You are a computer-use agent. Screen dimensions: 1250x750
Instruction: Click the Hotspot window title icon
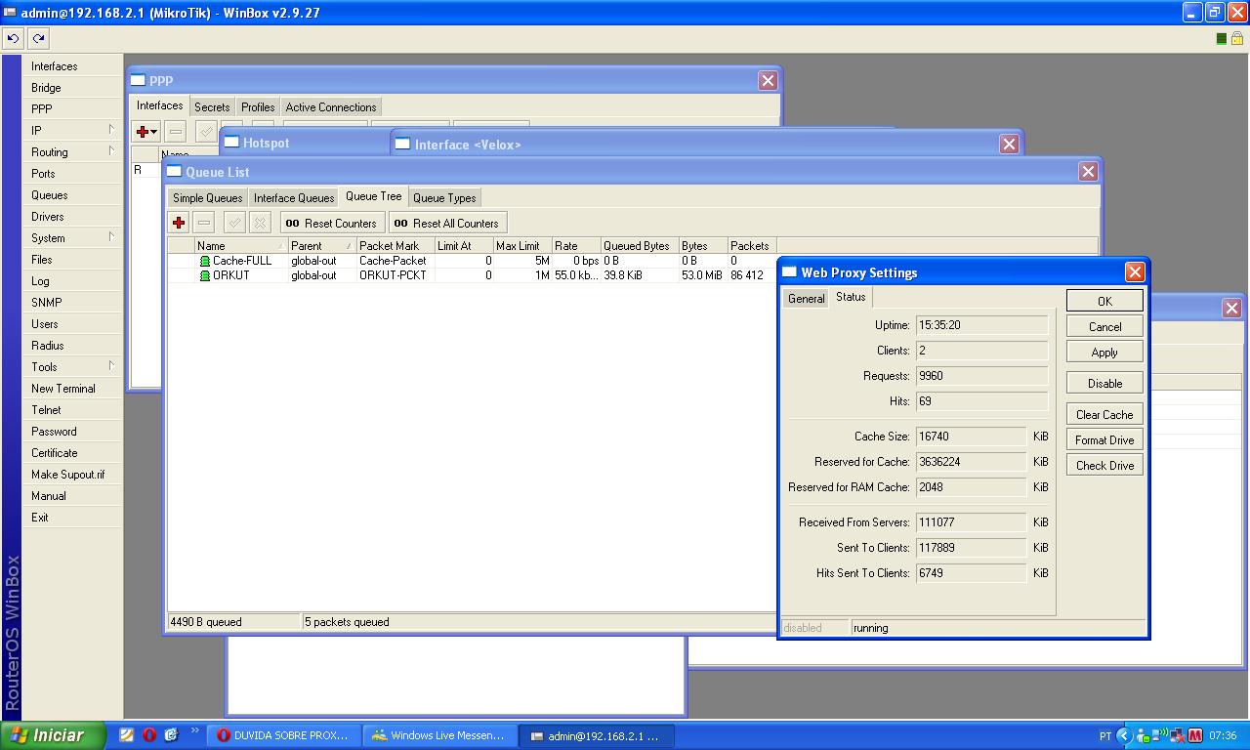[x=232, y=143]
